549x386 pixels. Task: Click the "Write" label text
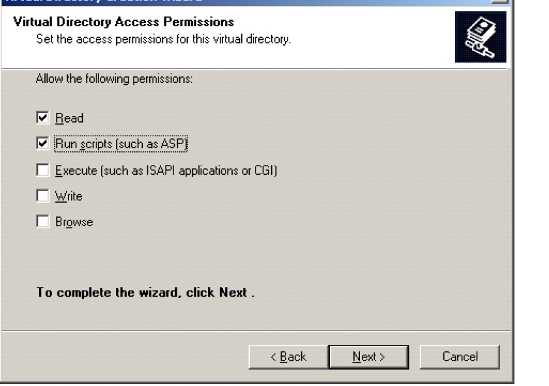pos(68,196)
